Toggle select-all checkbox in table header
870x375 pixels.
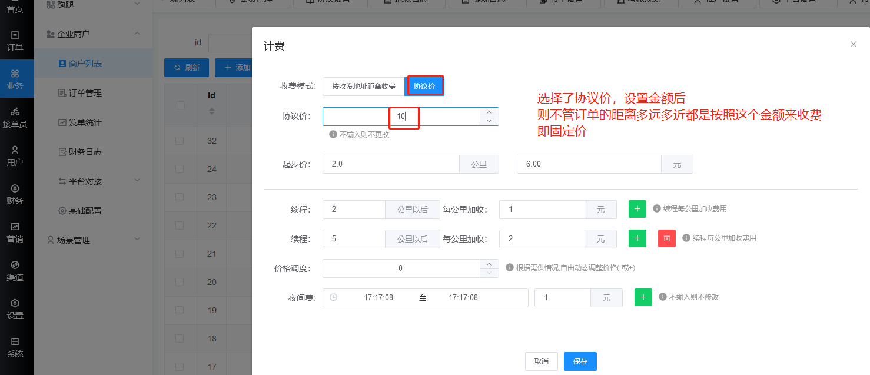pyautogui.click(x=180, y=105)
